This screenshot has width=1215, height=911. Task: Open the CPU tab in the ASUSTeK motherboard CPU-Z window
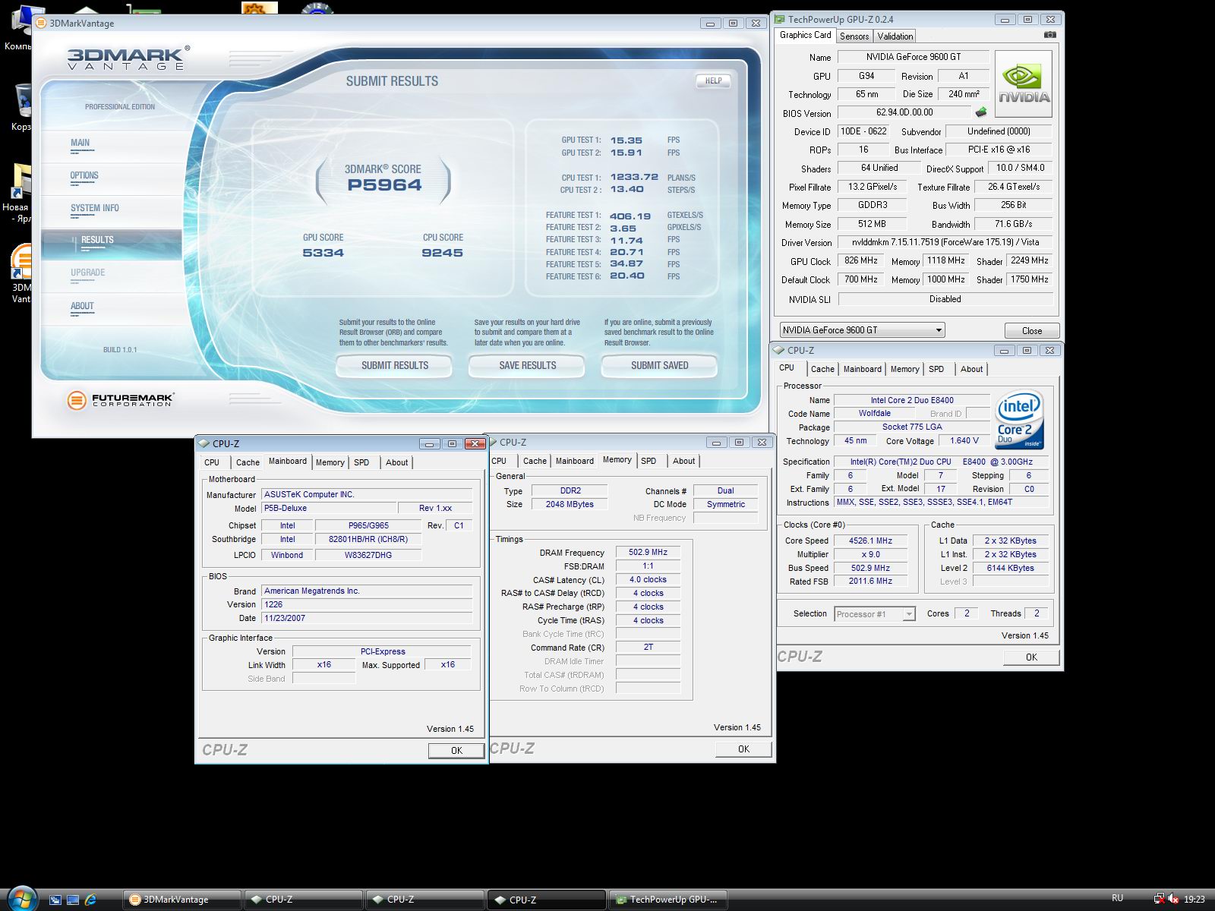212,462
